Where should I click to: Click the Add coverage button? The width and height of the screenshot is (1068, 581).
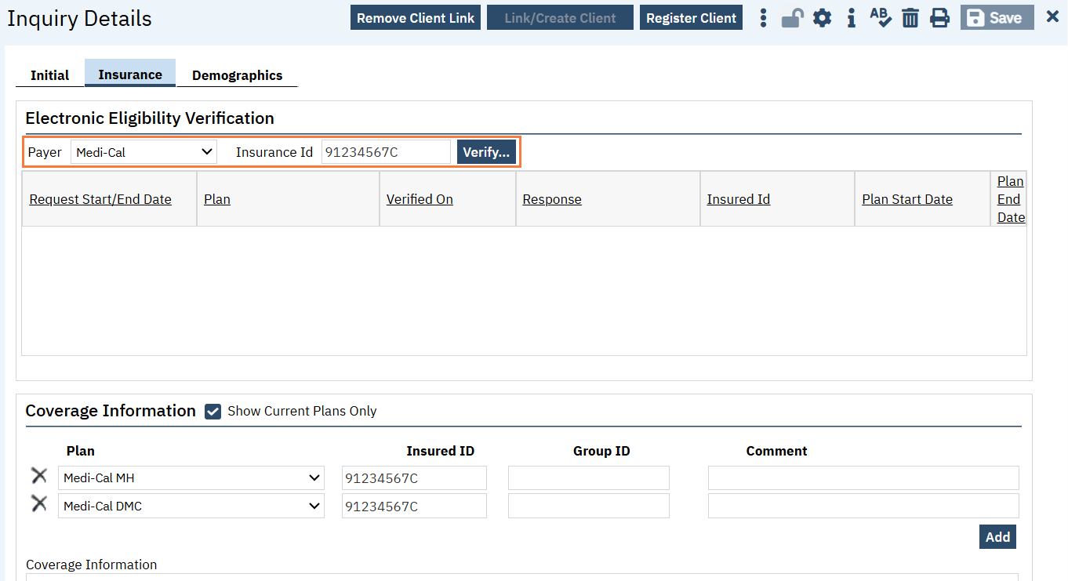pos(997,537)
